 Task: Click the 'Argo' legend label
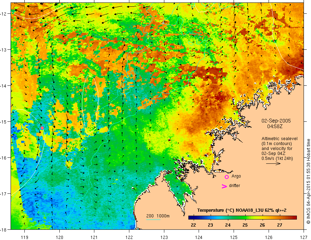click(236, 176)
